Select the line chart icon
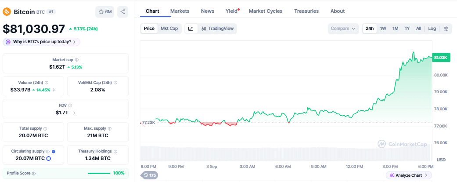 click(x=191, y=29)
